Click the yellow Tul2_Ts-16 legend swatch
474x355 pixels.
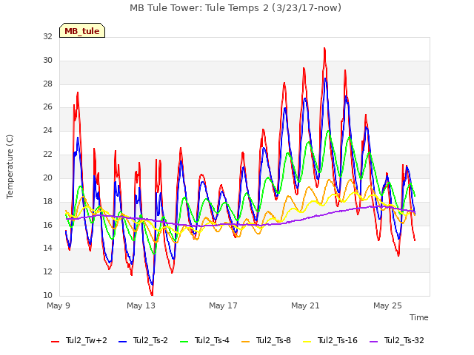tap(307, 342)
